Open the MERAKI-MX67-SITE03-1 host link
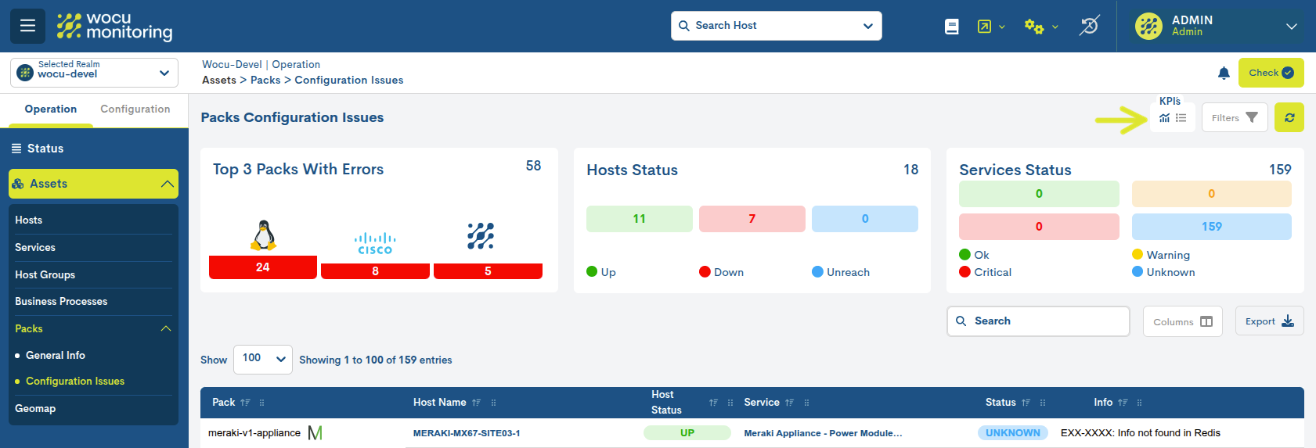 467,433
